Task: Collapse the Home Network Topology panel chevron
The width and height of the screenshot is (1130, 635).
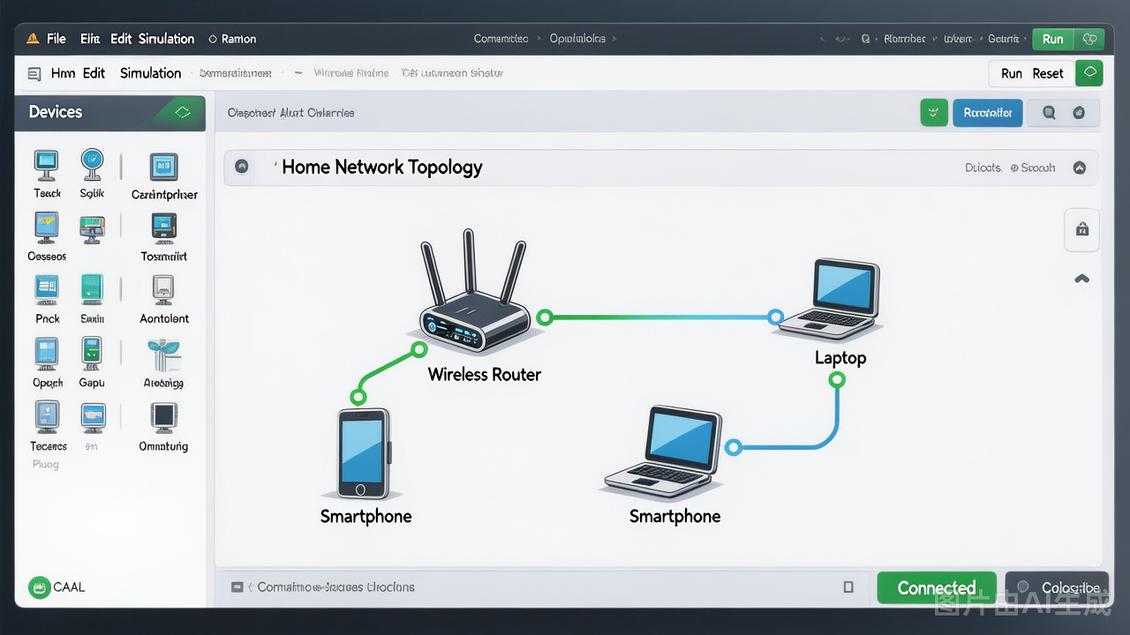Action: (x=1079, y=168)
